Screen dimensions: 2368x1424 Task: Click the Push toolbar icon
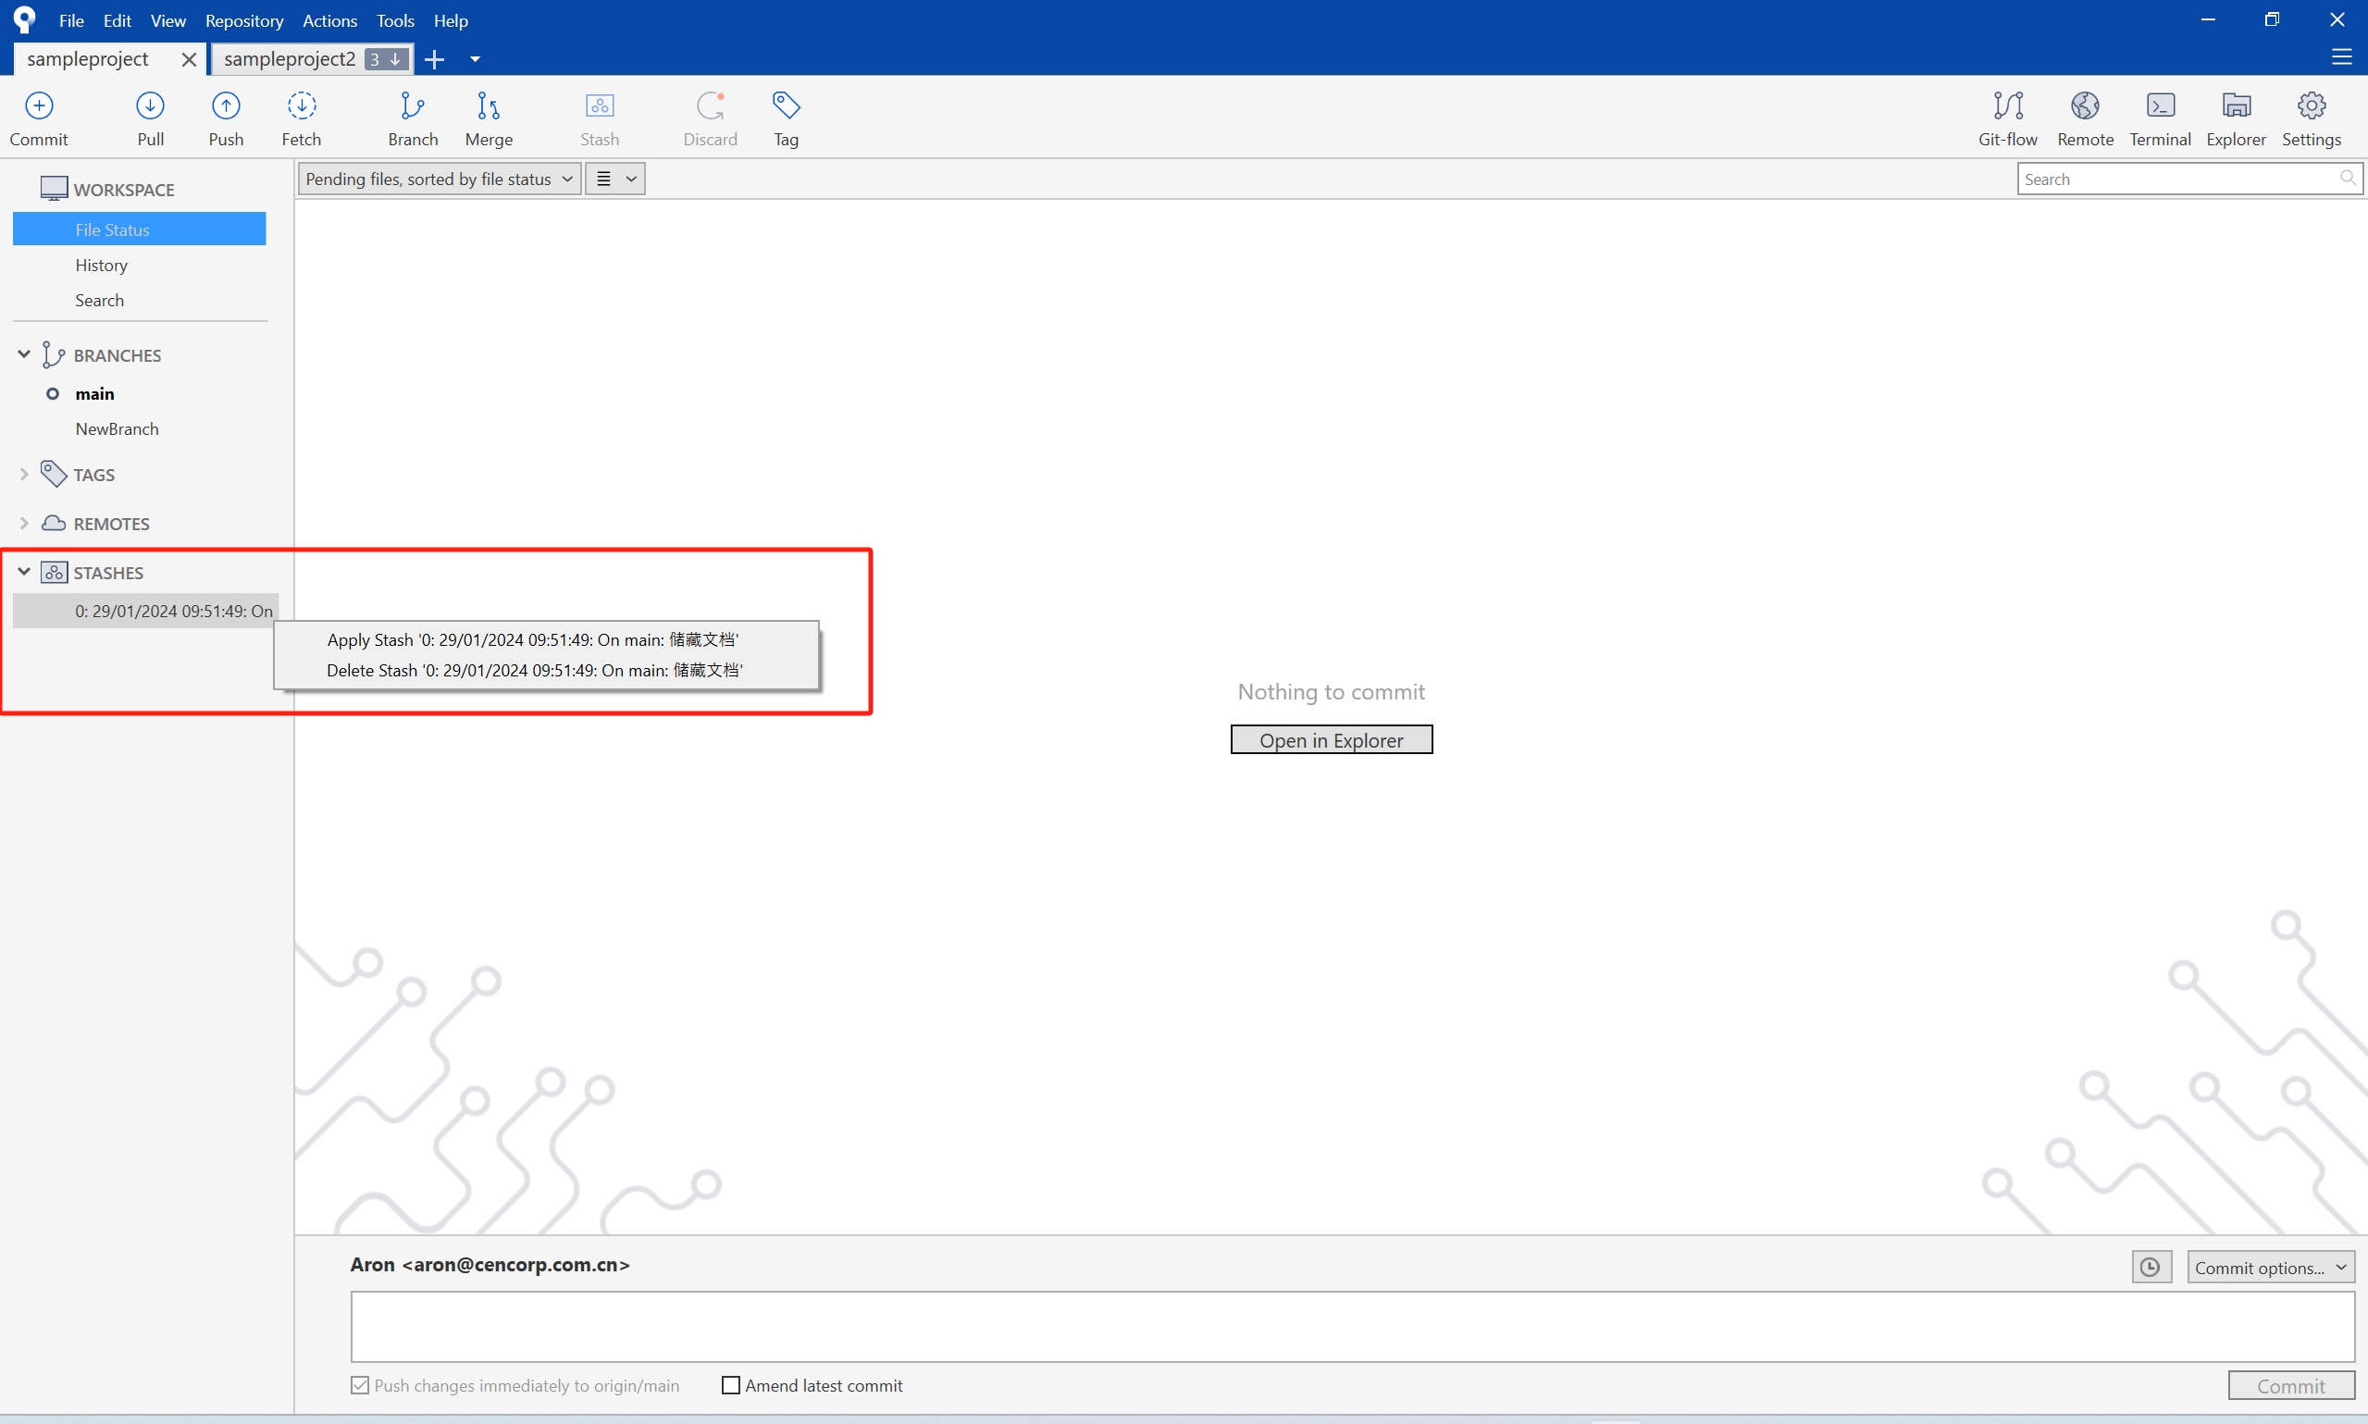point(226,118)
